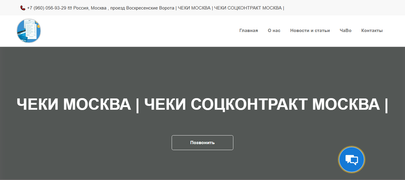
Task: Click ЧЕКИ СОЦКОНТРАКТ МОСКВА in top bar
Action: (x=248, y=8)
